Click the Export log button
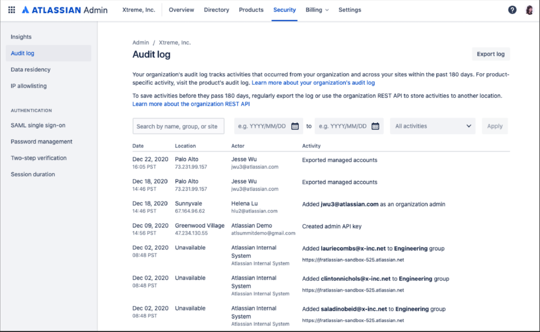 click(490, 54)
